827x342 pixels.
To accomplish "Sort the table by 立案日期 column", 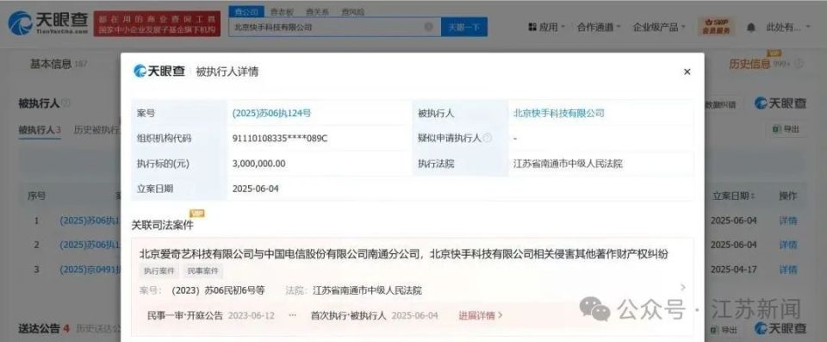I will click(734, 196).
